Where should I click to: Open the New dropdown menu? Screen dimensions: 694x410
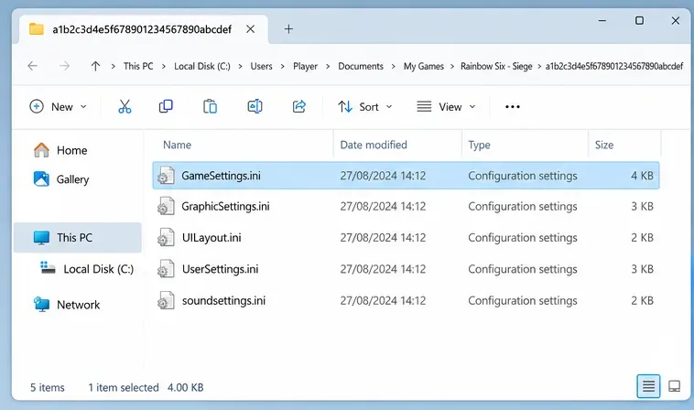(58, 106)
